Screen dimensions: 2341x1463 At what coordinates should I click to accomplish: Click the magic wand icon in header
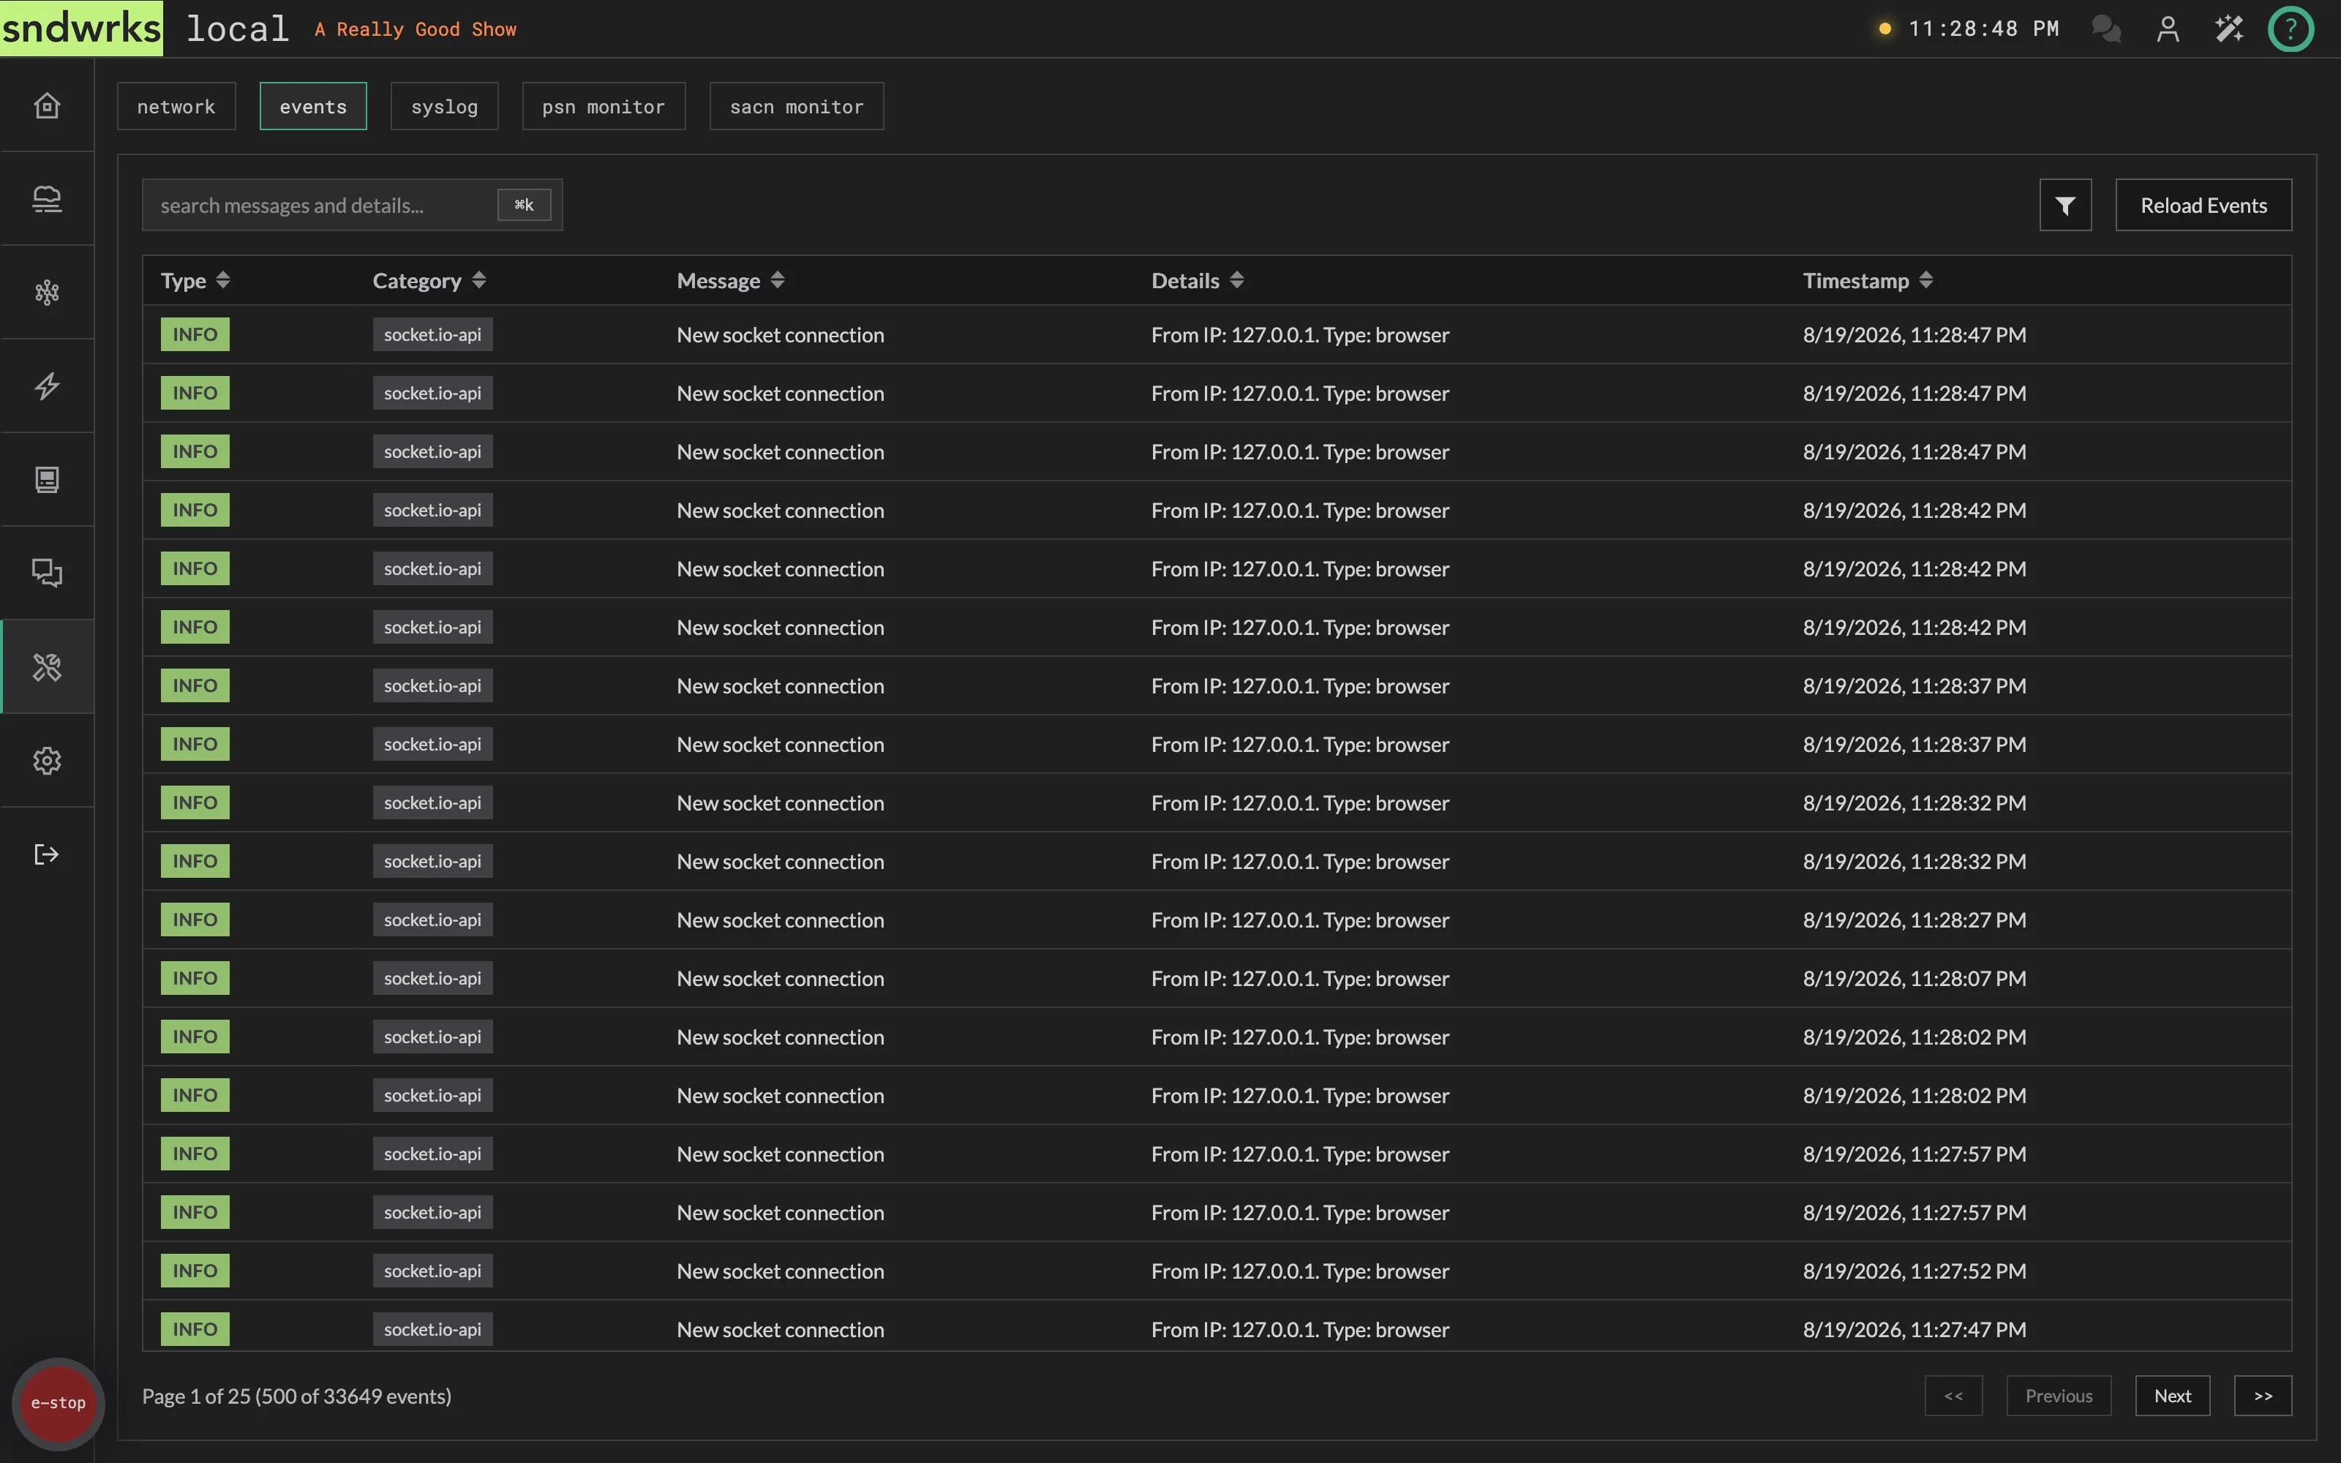(2229, 29)
